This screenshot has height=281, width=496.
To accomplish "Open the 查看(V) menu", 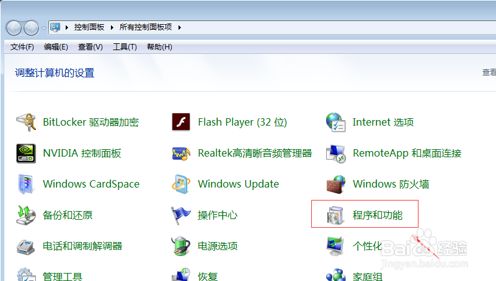I will [91, 47].
